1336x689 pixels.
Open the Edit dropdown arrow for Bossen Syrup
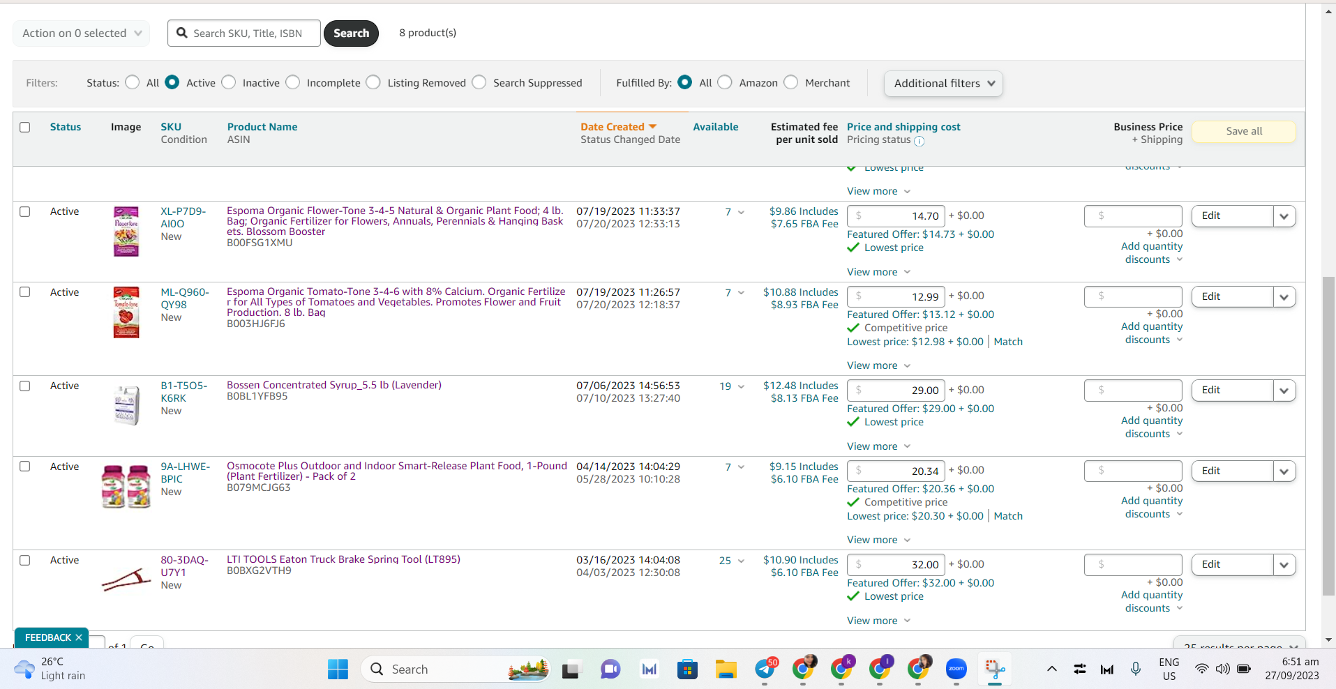point(1284,391)
